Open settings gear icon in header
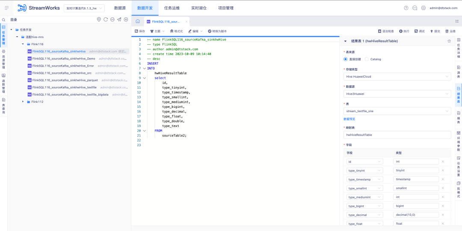462x231 pixels. (x=423, y=8)
